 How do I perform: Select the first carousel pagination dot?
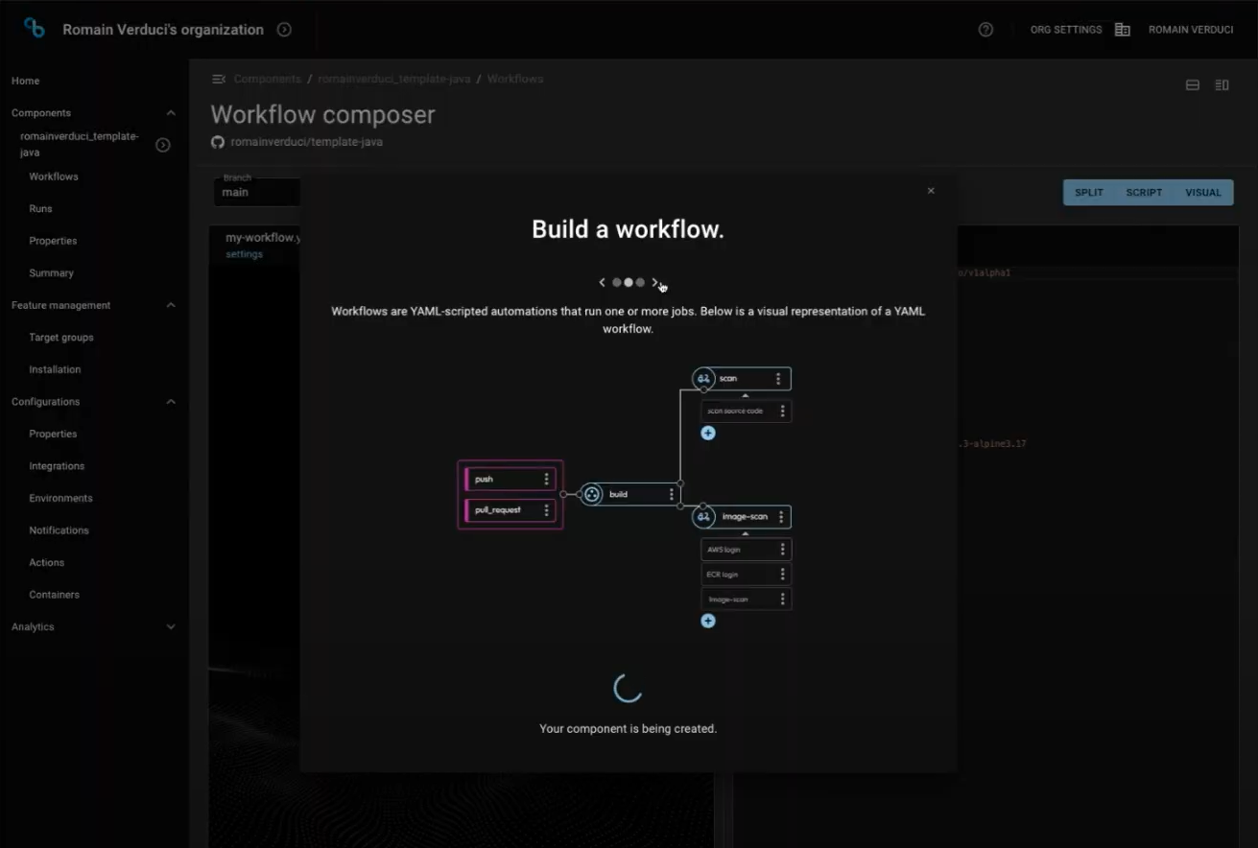[617, 283]
